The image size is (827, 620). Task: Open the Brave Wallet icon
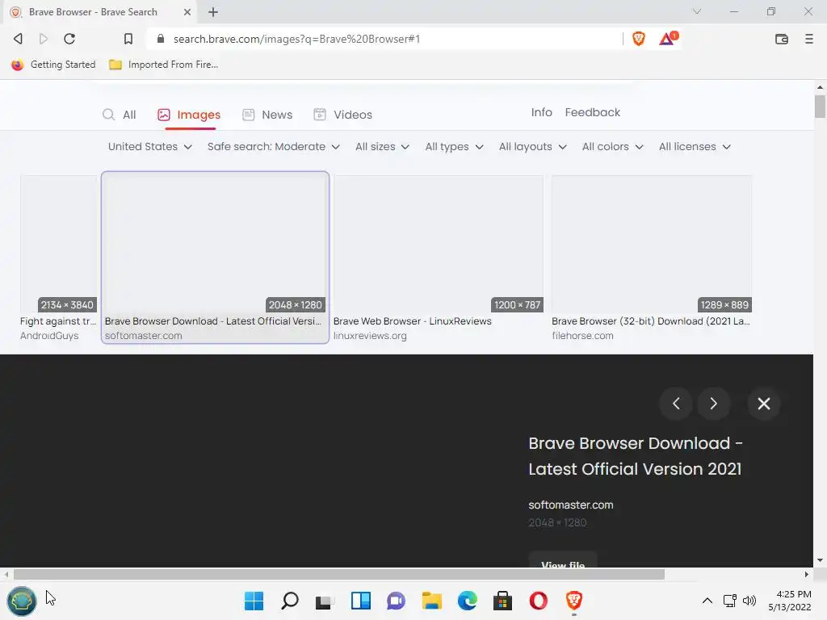782,39
